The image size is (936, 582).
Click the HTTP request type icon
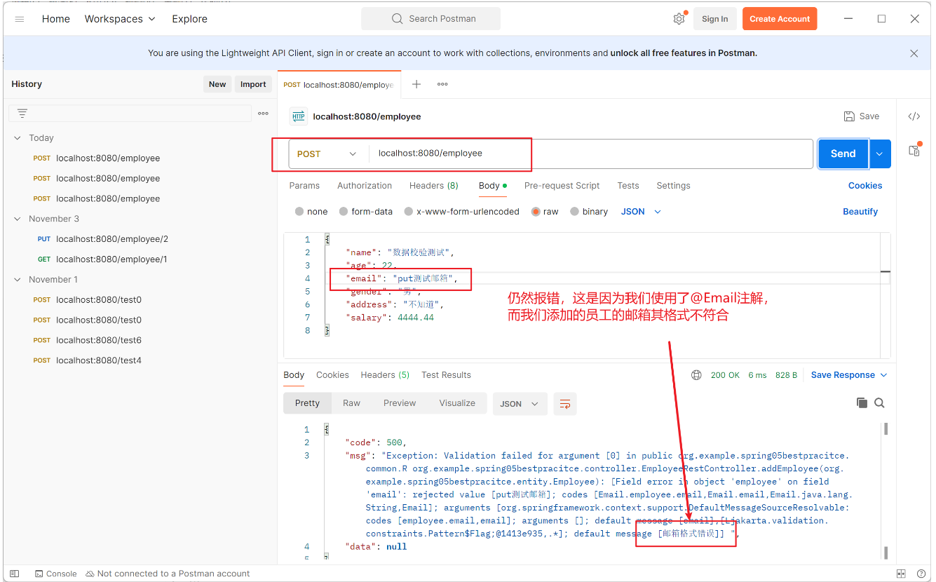(x=299, y=116)
